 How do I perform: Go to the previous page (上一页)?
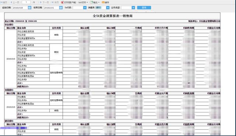(15, 2)
